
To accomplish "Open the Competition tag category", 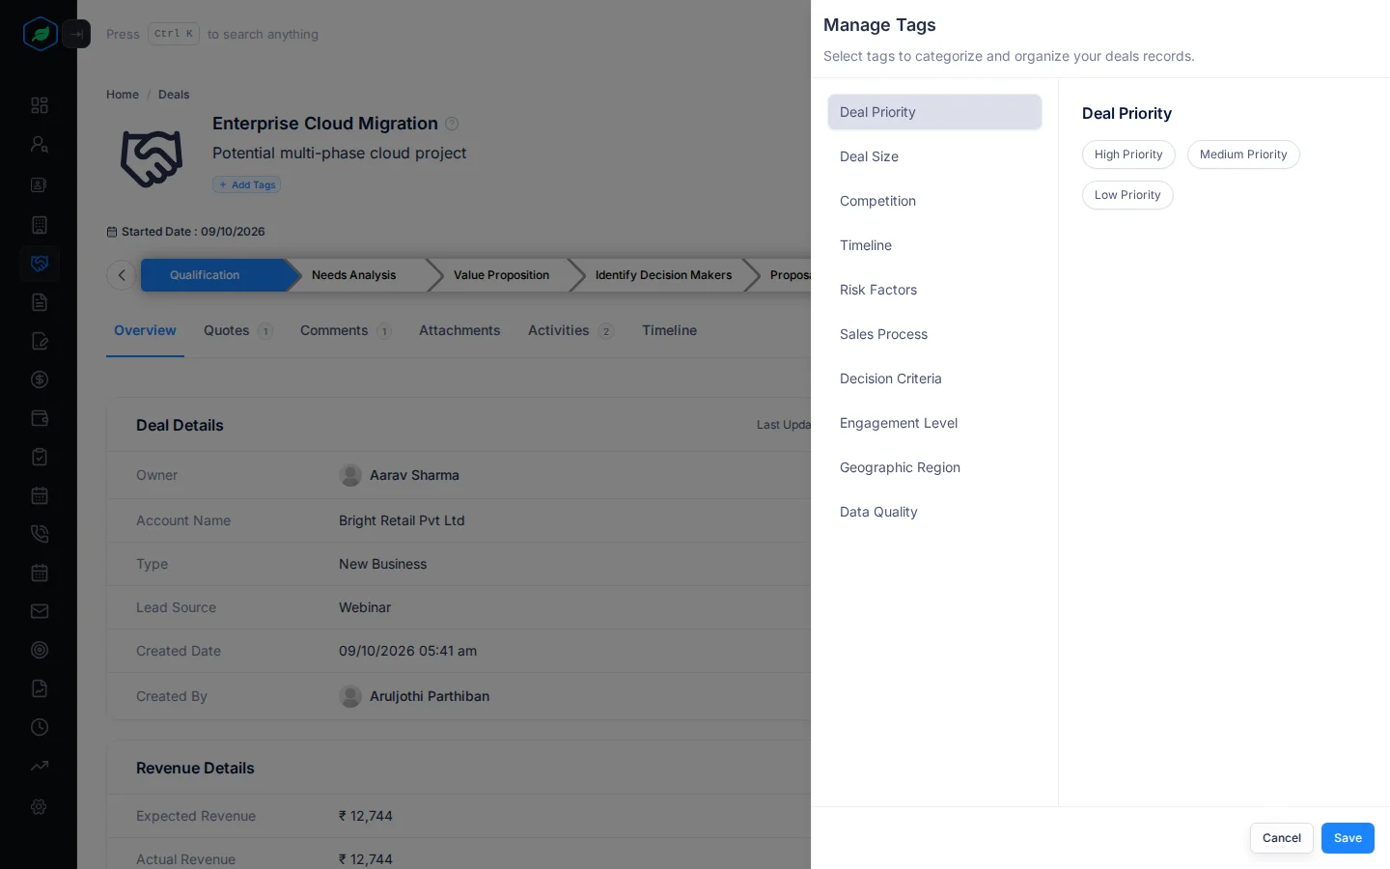I will click(934, 201).
